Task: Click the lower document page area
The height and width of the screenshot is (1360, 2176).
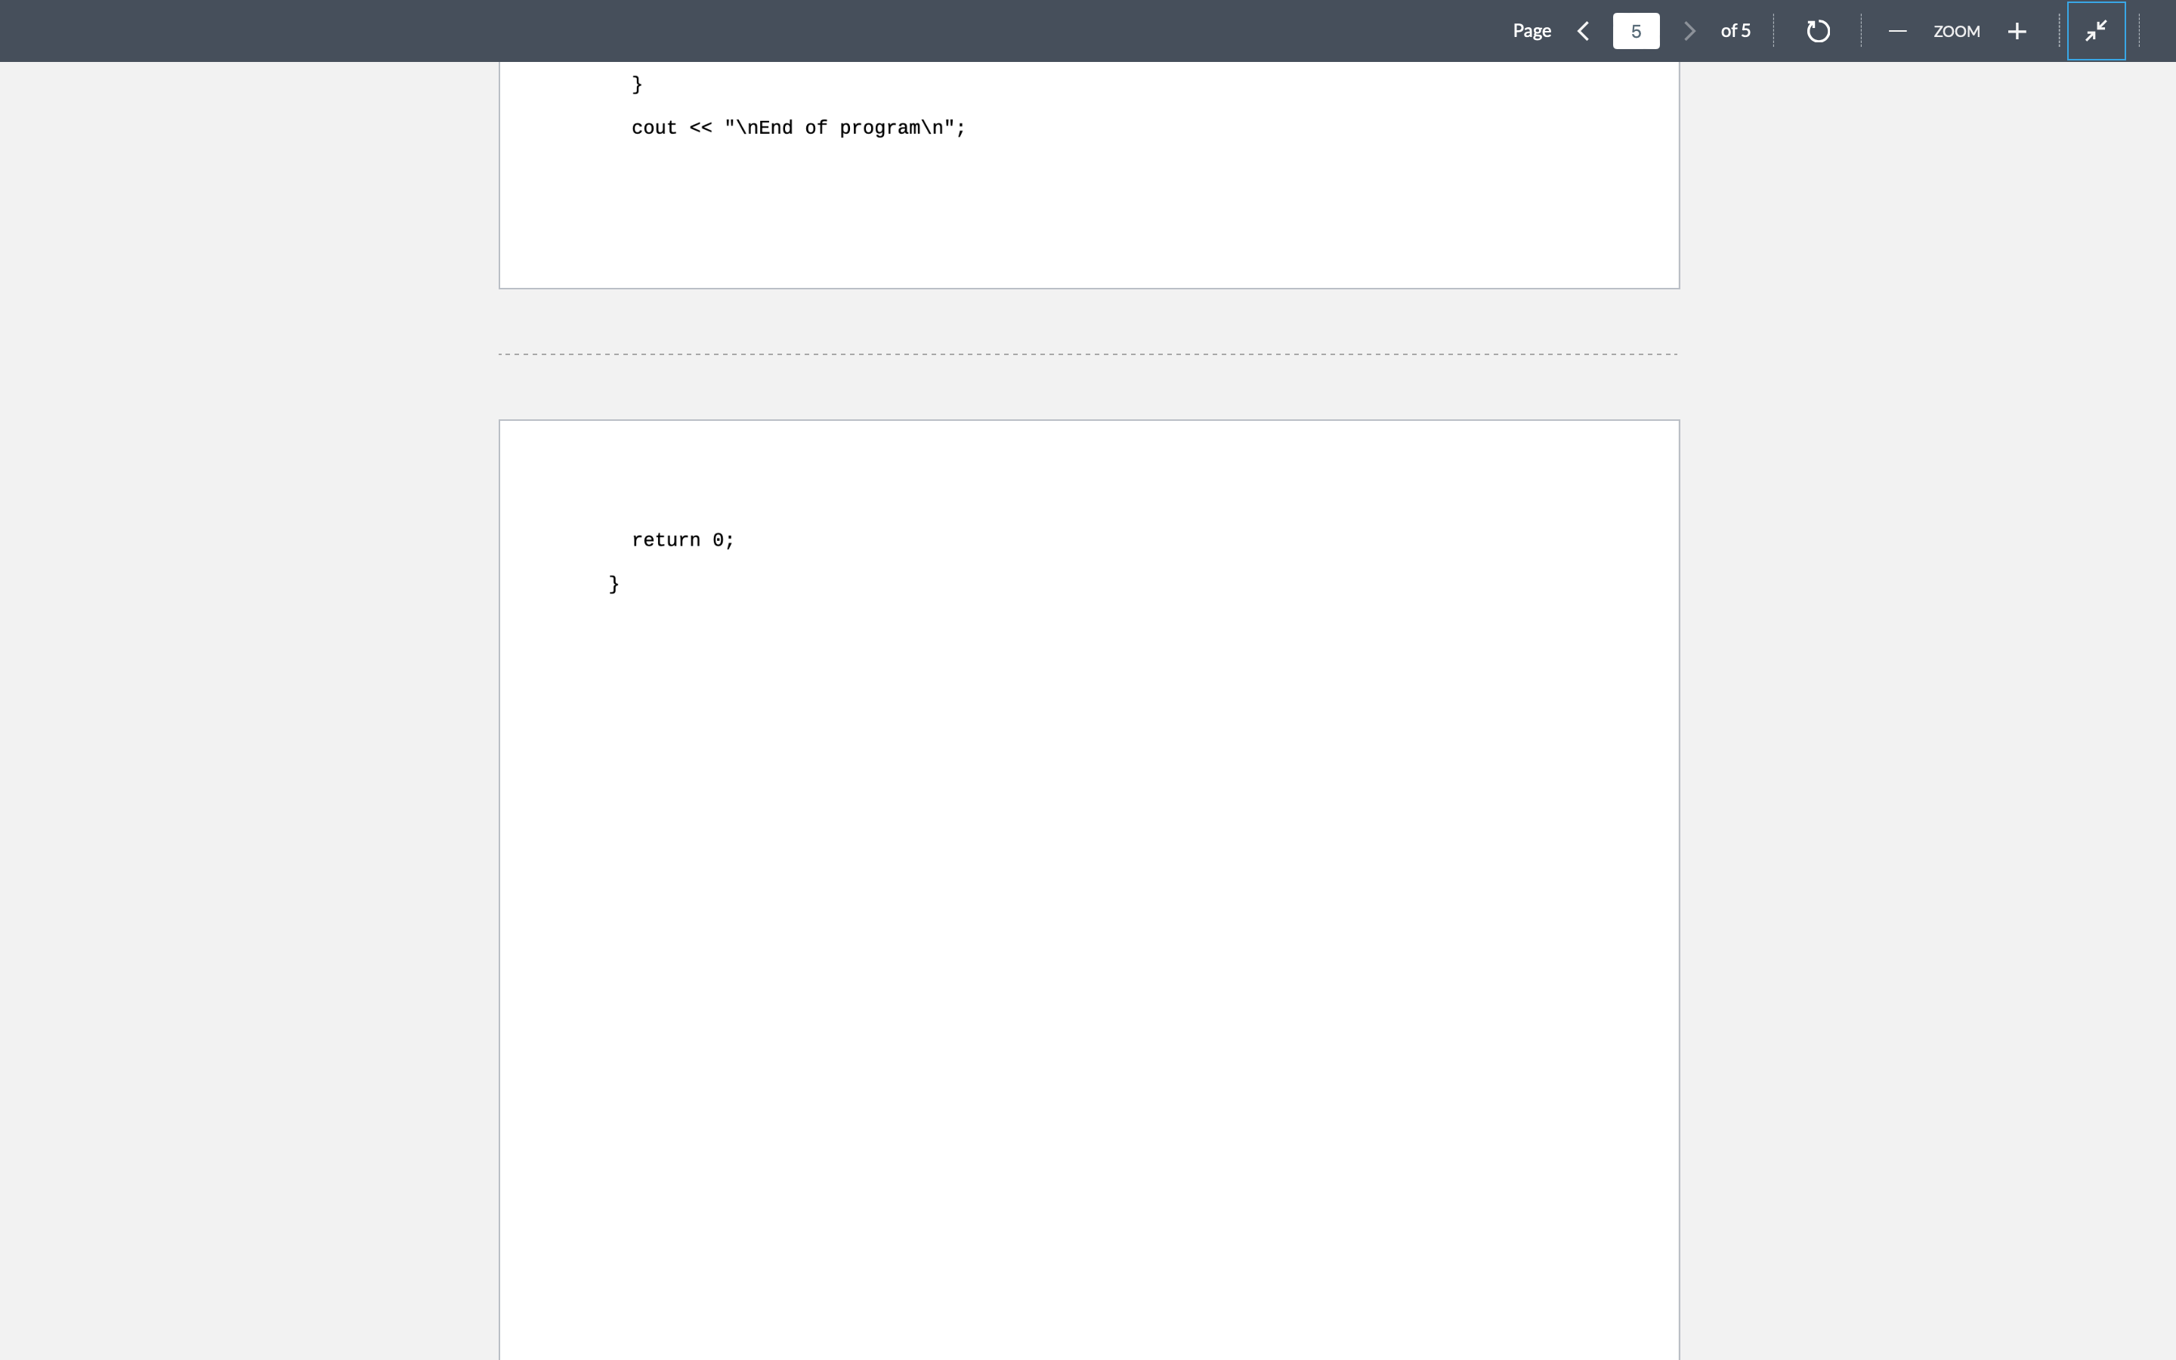Action: click(1088, 899)
